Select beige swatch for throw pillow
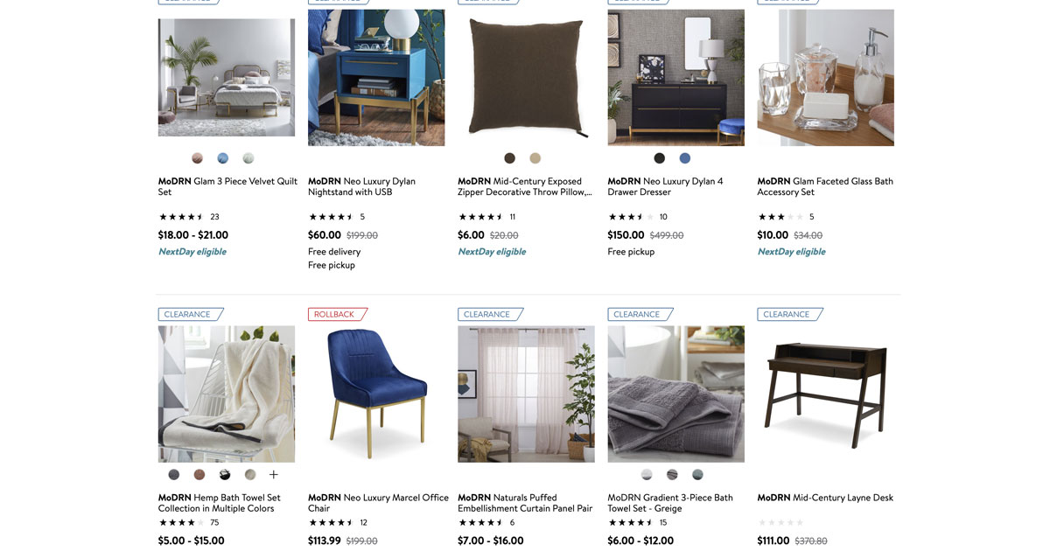This screenshot has height=551, width=1050. pos(535,158)
